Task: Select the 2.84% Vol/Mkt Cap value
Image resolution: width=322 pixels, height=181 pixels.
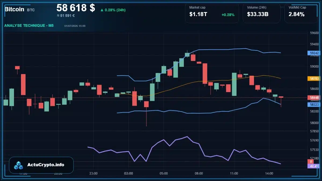Action: [297, 14]
